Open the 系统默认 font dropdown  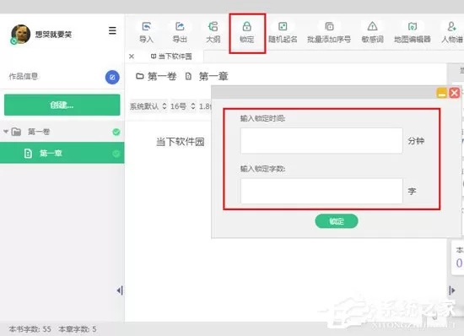pyautogui.click(x=148, y=106)
